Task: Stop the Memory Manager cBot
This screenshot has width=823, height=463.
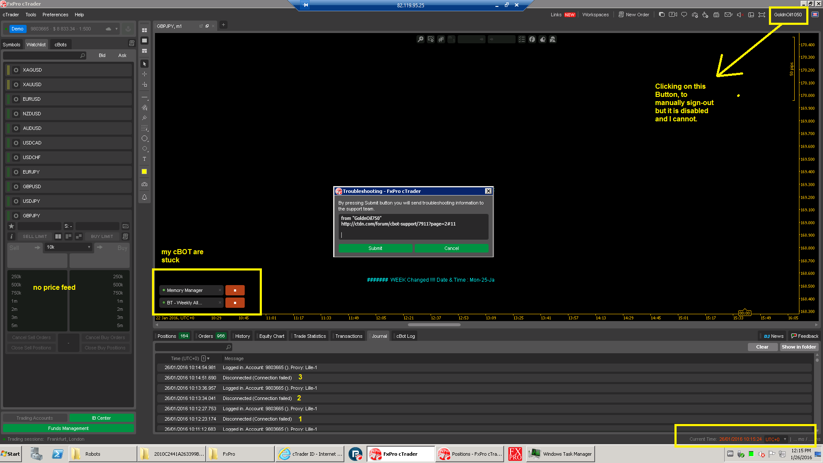Action: coord(235,290)
